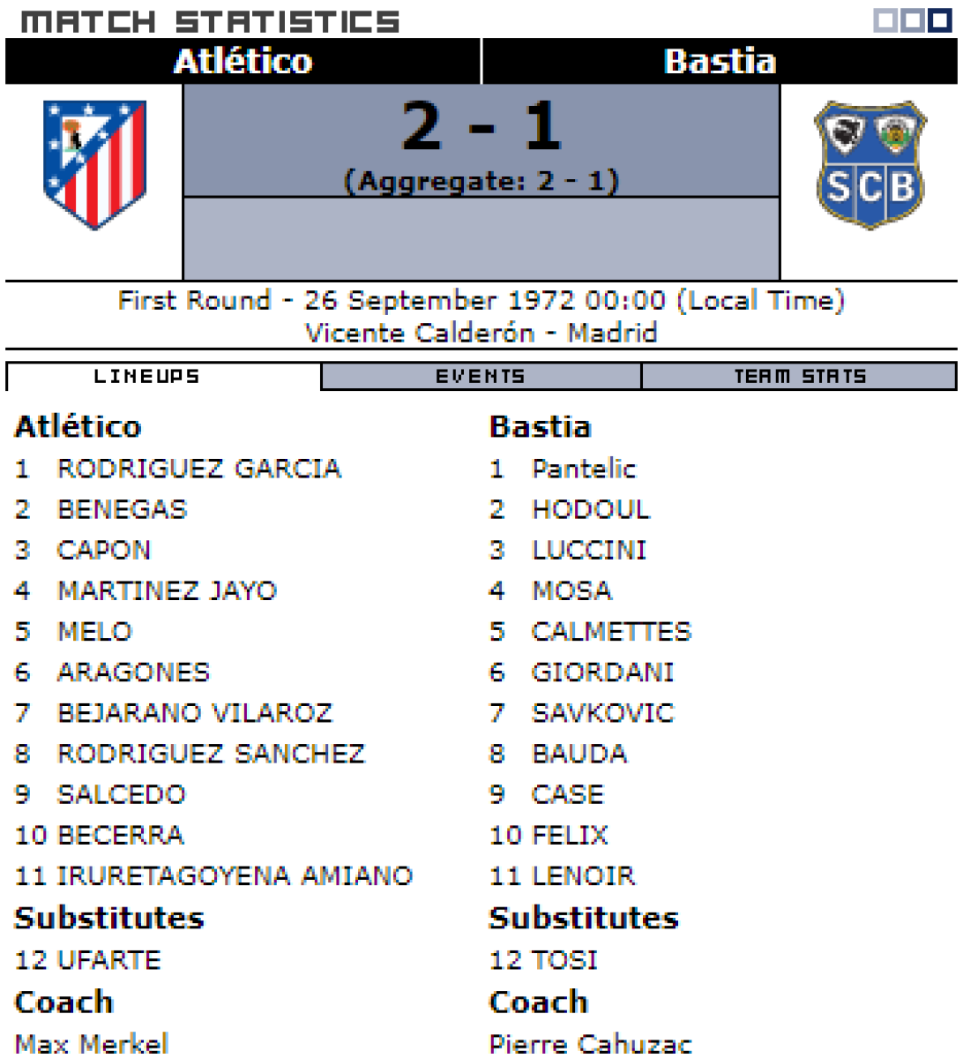Click Bastia substitute TOSI
Viewport: 963px width, 1059px height.
(x=564, y=960)
